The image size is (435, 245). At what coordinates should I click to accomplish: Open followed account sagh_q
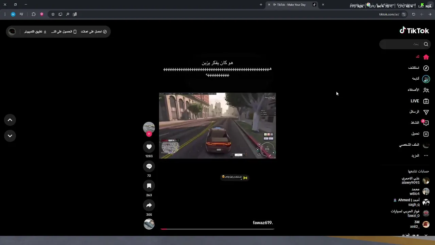[x=411, y=202]
